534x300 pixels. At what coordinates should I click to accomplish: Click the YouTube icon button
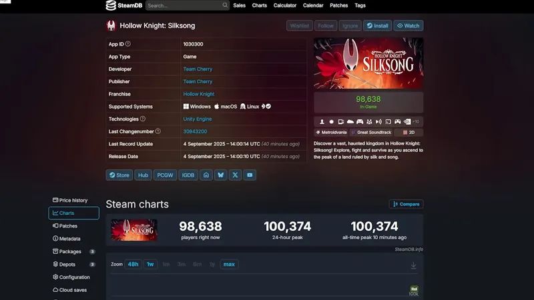click(250, 175)
